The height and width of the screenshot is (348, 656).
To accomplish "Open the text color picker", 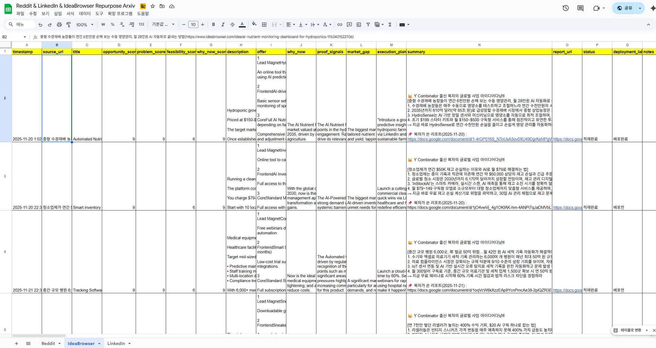I will click(x=242, y=25).
